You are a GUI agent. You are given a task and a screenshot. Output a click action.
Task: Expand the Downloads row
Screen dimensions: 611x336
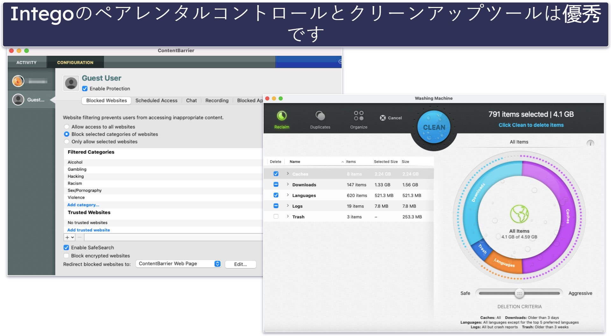[288, 184]
